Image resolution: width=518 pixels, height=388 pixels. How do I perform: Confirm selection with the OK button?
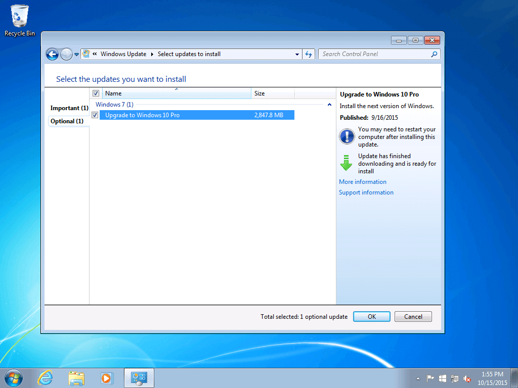371,316
